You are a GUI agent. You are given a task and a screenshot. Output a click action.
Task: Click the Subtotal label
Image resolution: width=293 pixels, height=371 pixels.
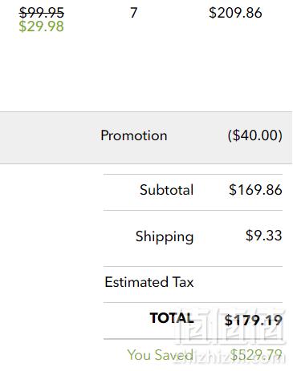(166, 190)
